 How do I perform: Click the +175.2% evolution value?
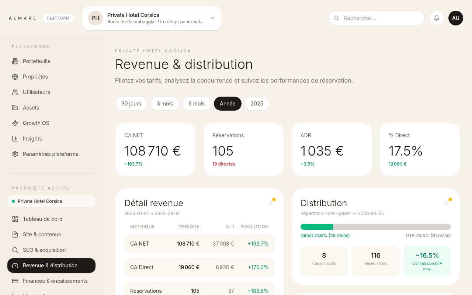[258, 267]
